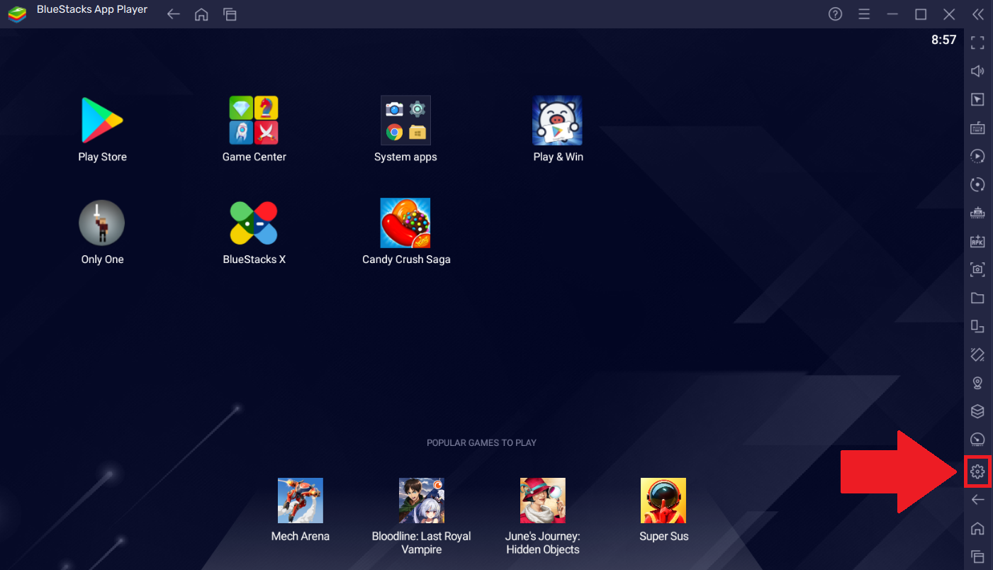Click the volume speaker icon
This screenshot has height=570, width=993.
(x=977, y=71)
